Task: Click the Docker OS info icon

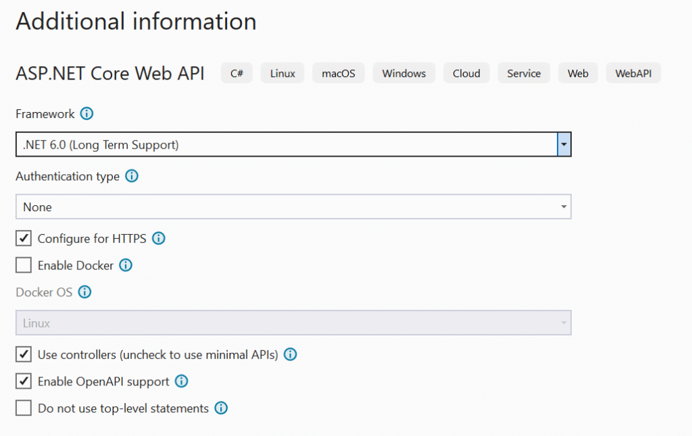Action: point(84,292)
